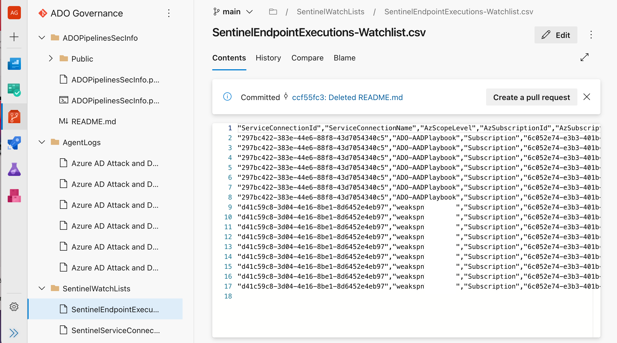Open the Test Plans flask icon
The width and height of the screenshot is (617, 343).
tap(14, 169)
